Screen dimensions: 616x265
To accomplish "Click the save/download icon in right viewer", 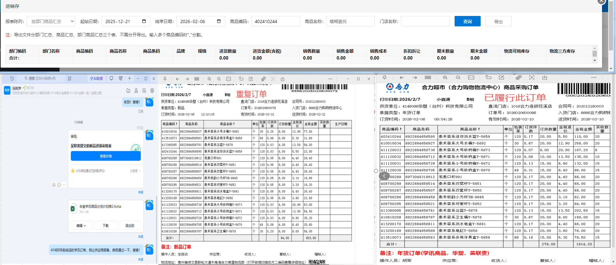I will pos(545,78).
